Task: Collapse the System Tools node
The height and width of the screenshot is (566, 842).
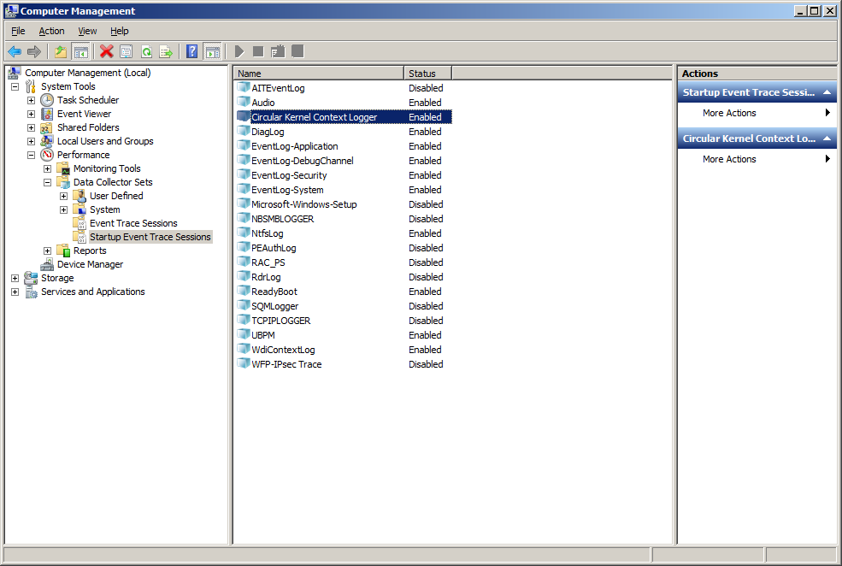Action: point(15,86)
